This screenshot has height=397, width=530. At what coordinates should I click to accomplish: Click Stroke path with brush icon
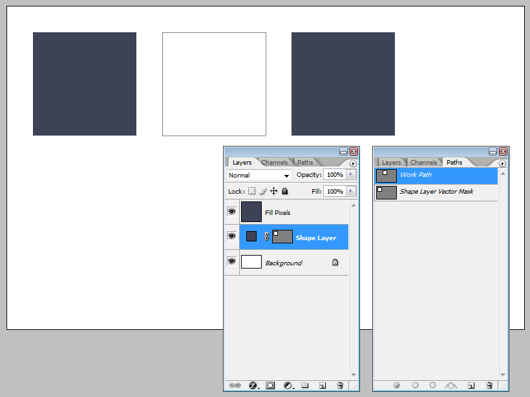pos(415,385)
